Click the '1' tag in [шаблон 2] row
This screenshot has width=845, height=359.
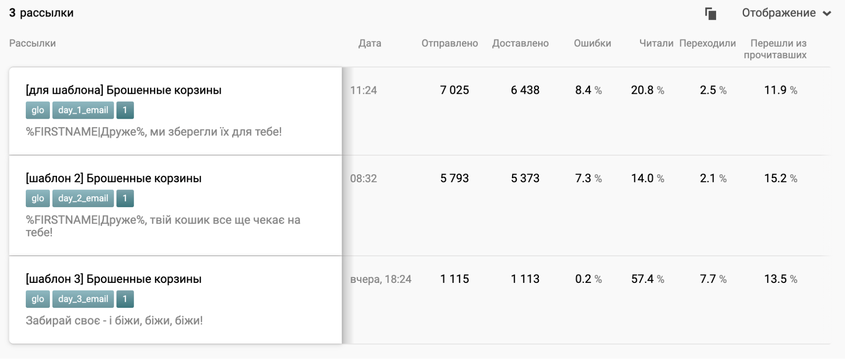tap(125, 198)
